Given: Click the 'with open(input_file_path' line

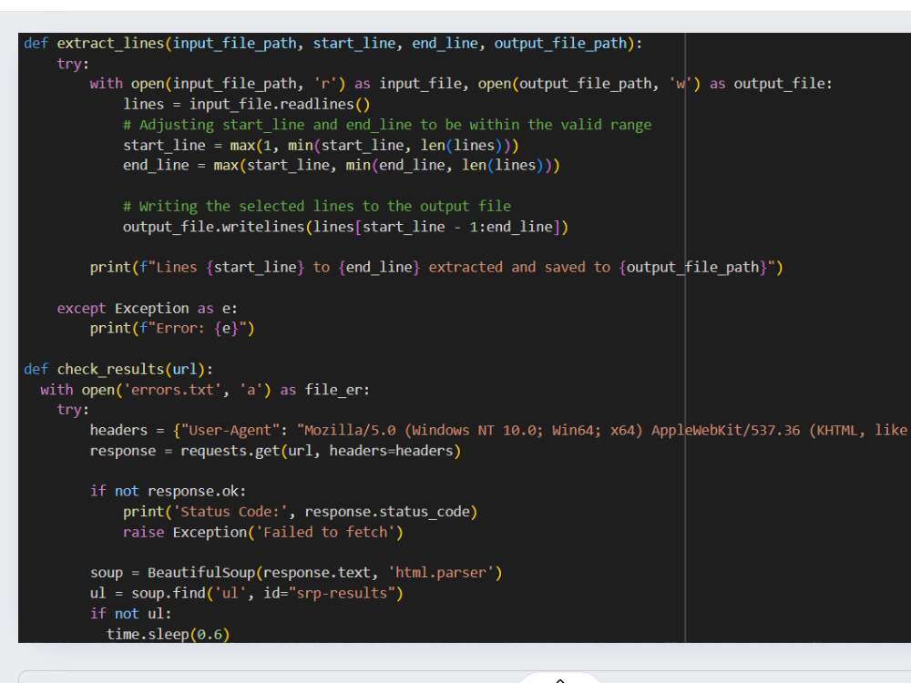Looking at the screenshot, I should click(x=461, y=84).
